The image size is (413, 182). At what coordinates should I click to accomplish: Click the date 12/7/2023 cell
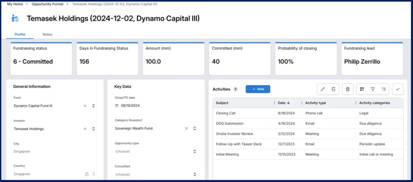[286, 144]
